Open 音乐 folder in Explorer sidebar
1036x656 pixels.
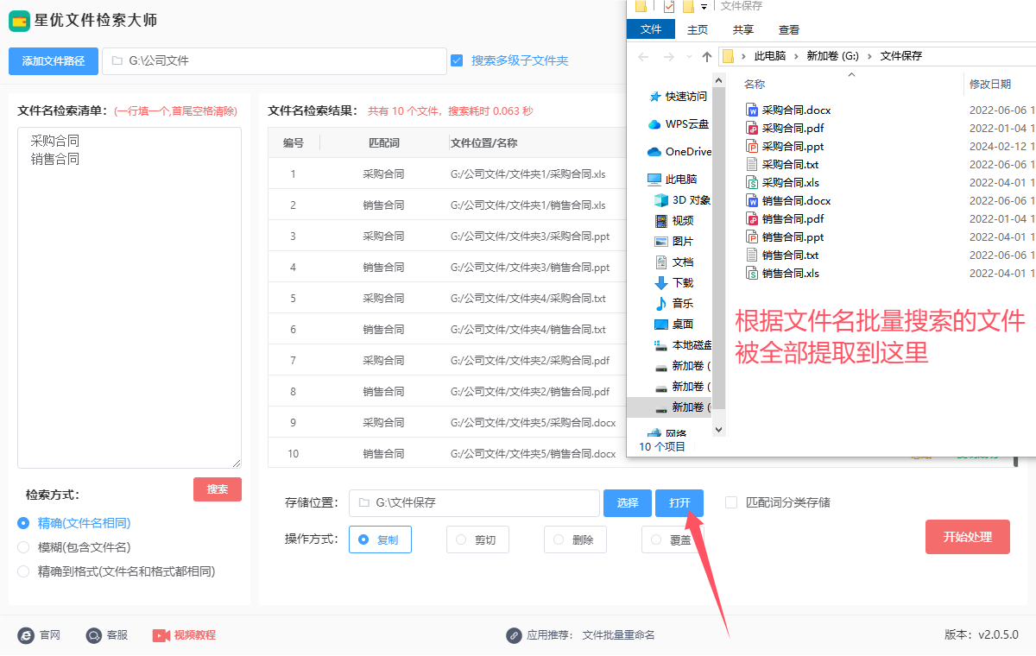tap(674, 303)
